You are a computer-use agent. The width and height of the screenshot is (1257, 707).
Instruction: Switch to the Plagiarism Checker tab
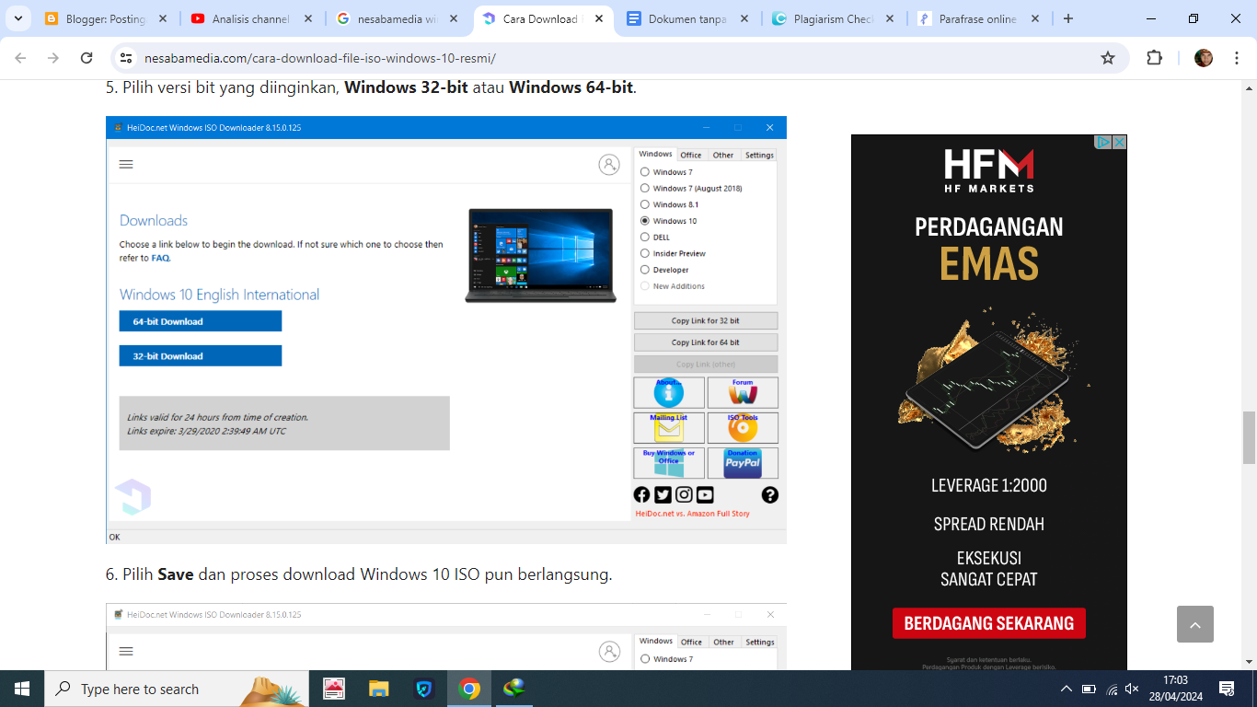pos(832,18)
